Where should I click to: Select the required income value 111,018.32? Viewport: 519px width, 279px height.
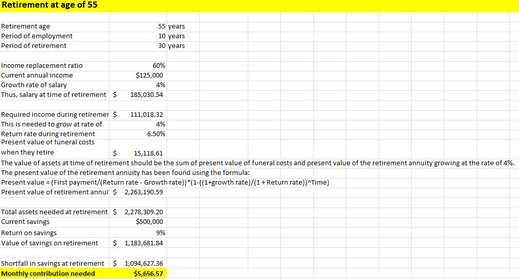tap(147, 115)
